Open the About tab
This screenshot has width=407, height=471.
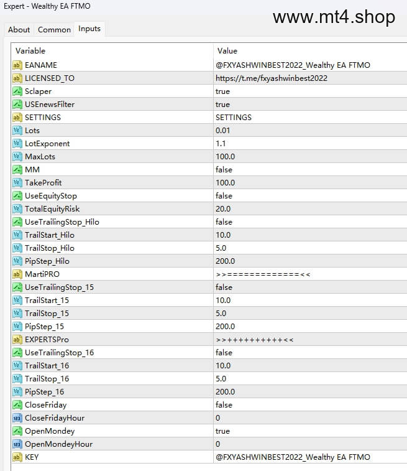19,30
